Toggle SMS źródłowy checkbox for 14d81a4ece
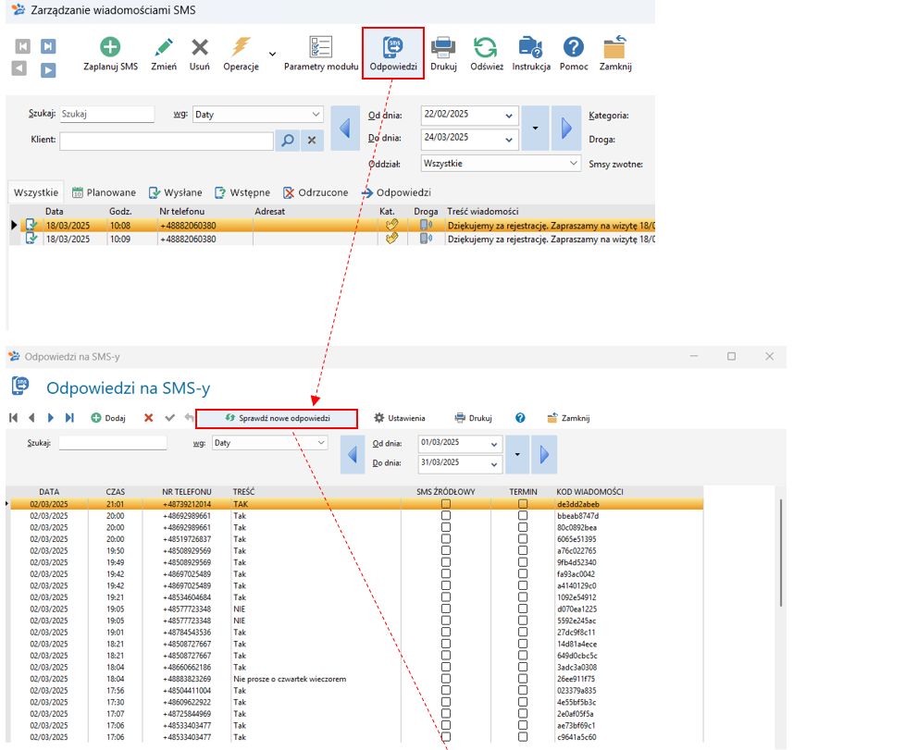This screenshot has width=905, height=750. (x=446, y=644)
